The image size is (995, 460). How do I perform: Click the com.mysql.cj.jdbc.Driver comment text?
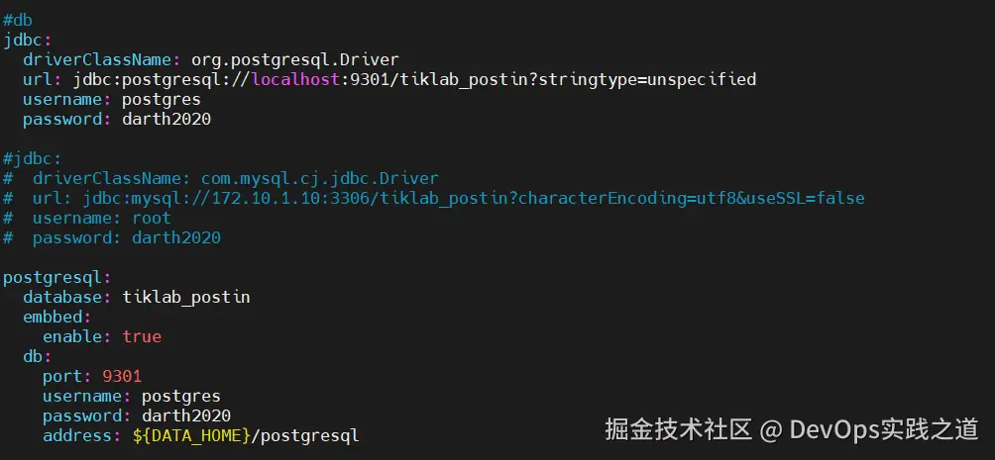[319, 178]
